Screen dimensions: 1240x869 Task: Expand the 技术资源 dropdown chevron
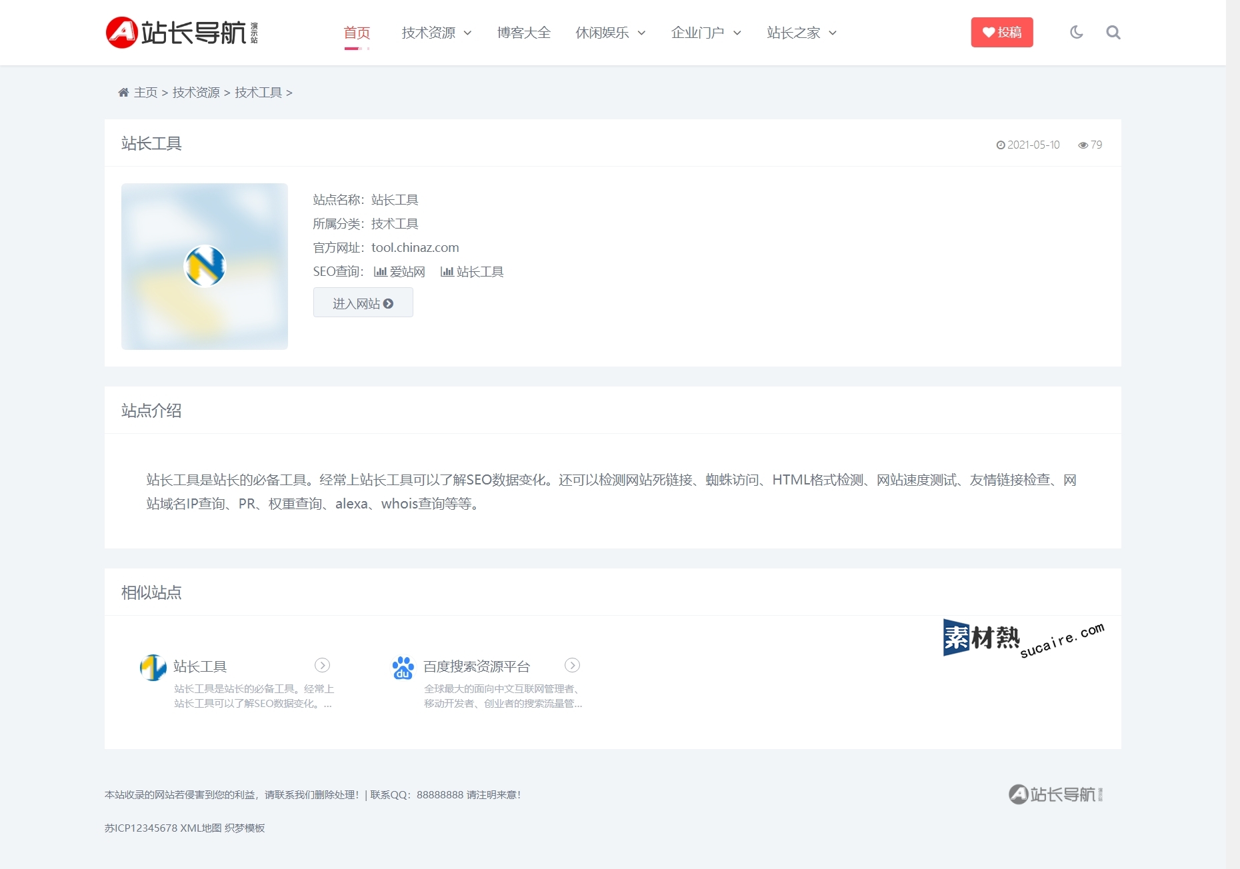(x=467, y=33)
